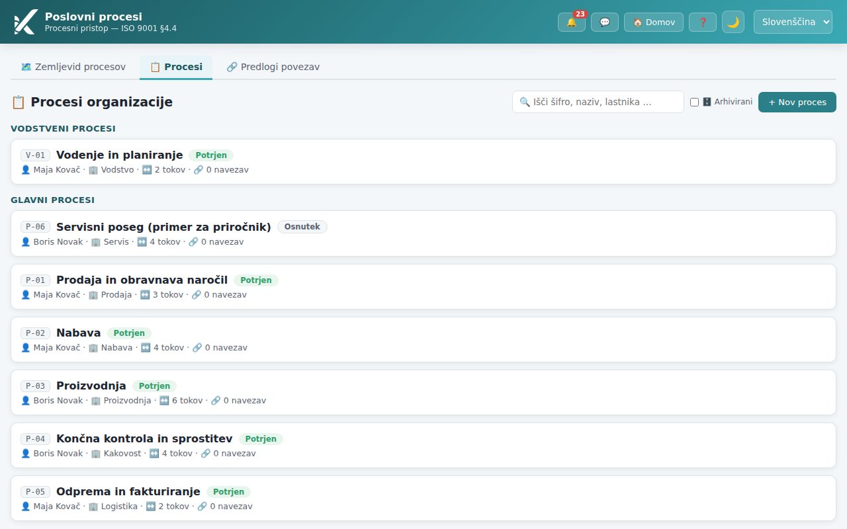Open the notifications bell with 23 badge

[x=572, y=22]
